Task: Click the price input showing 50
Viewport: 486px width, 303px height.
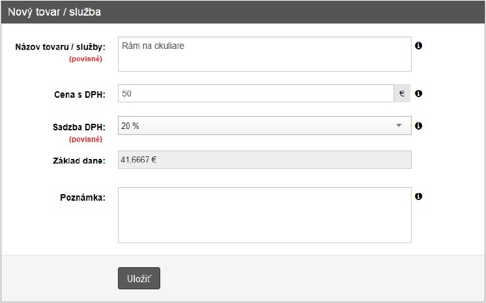Action: pos(256,94)
